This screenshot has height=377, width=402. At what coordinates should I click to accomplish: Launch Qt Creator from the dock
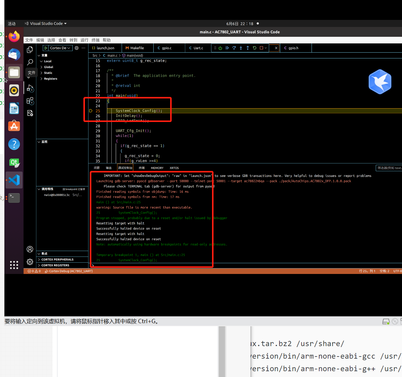tap(14, 162)
